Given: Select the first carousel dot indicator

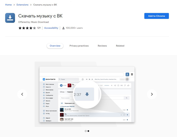Looking at the screenshot, I should [x=86, y=131].
